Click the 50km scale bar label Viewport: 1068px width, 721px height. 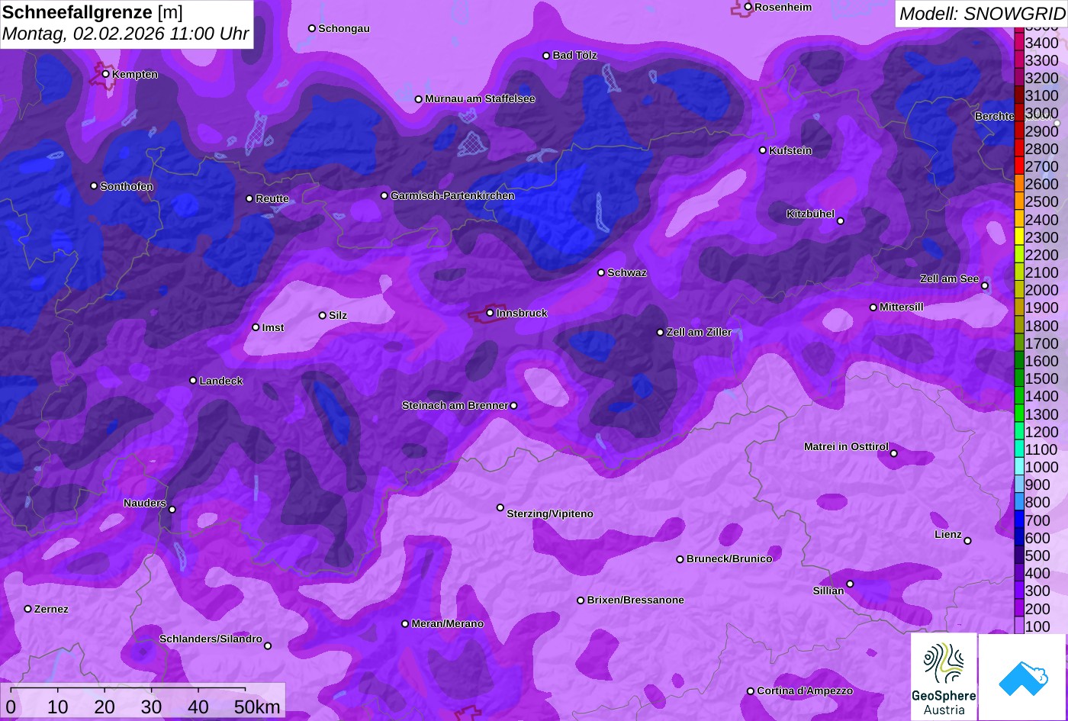click(257, 707)
